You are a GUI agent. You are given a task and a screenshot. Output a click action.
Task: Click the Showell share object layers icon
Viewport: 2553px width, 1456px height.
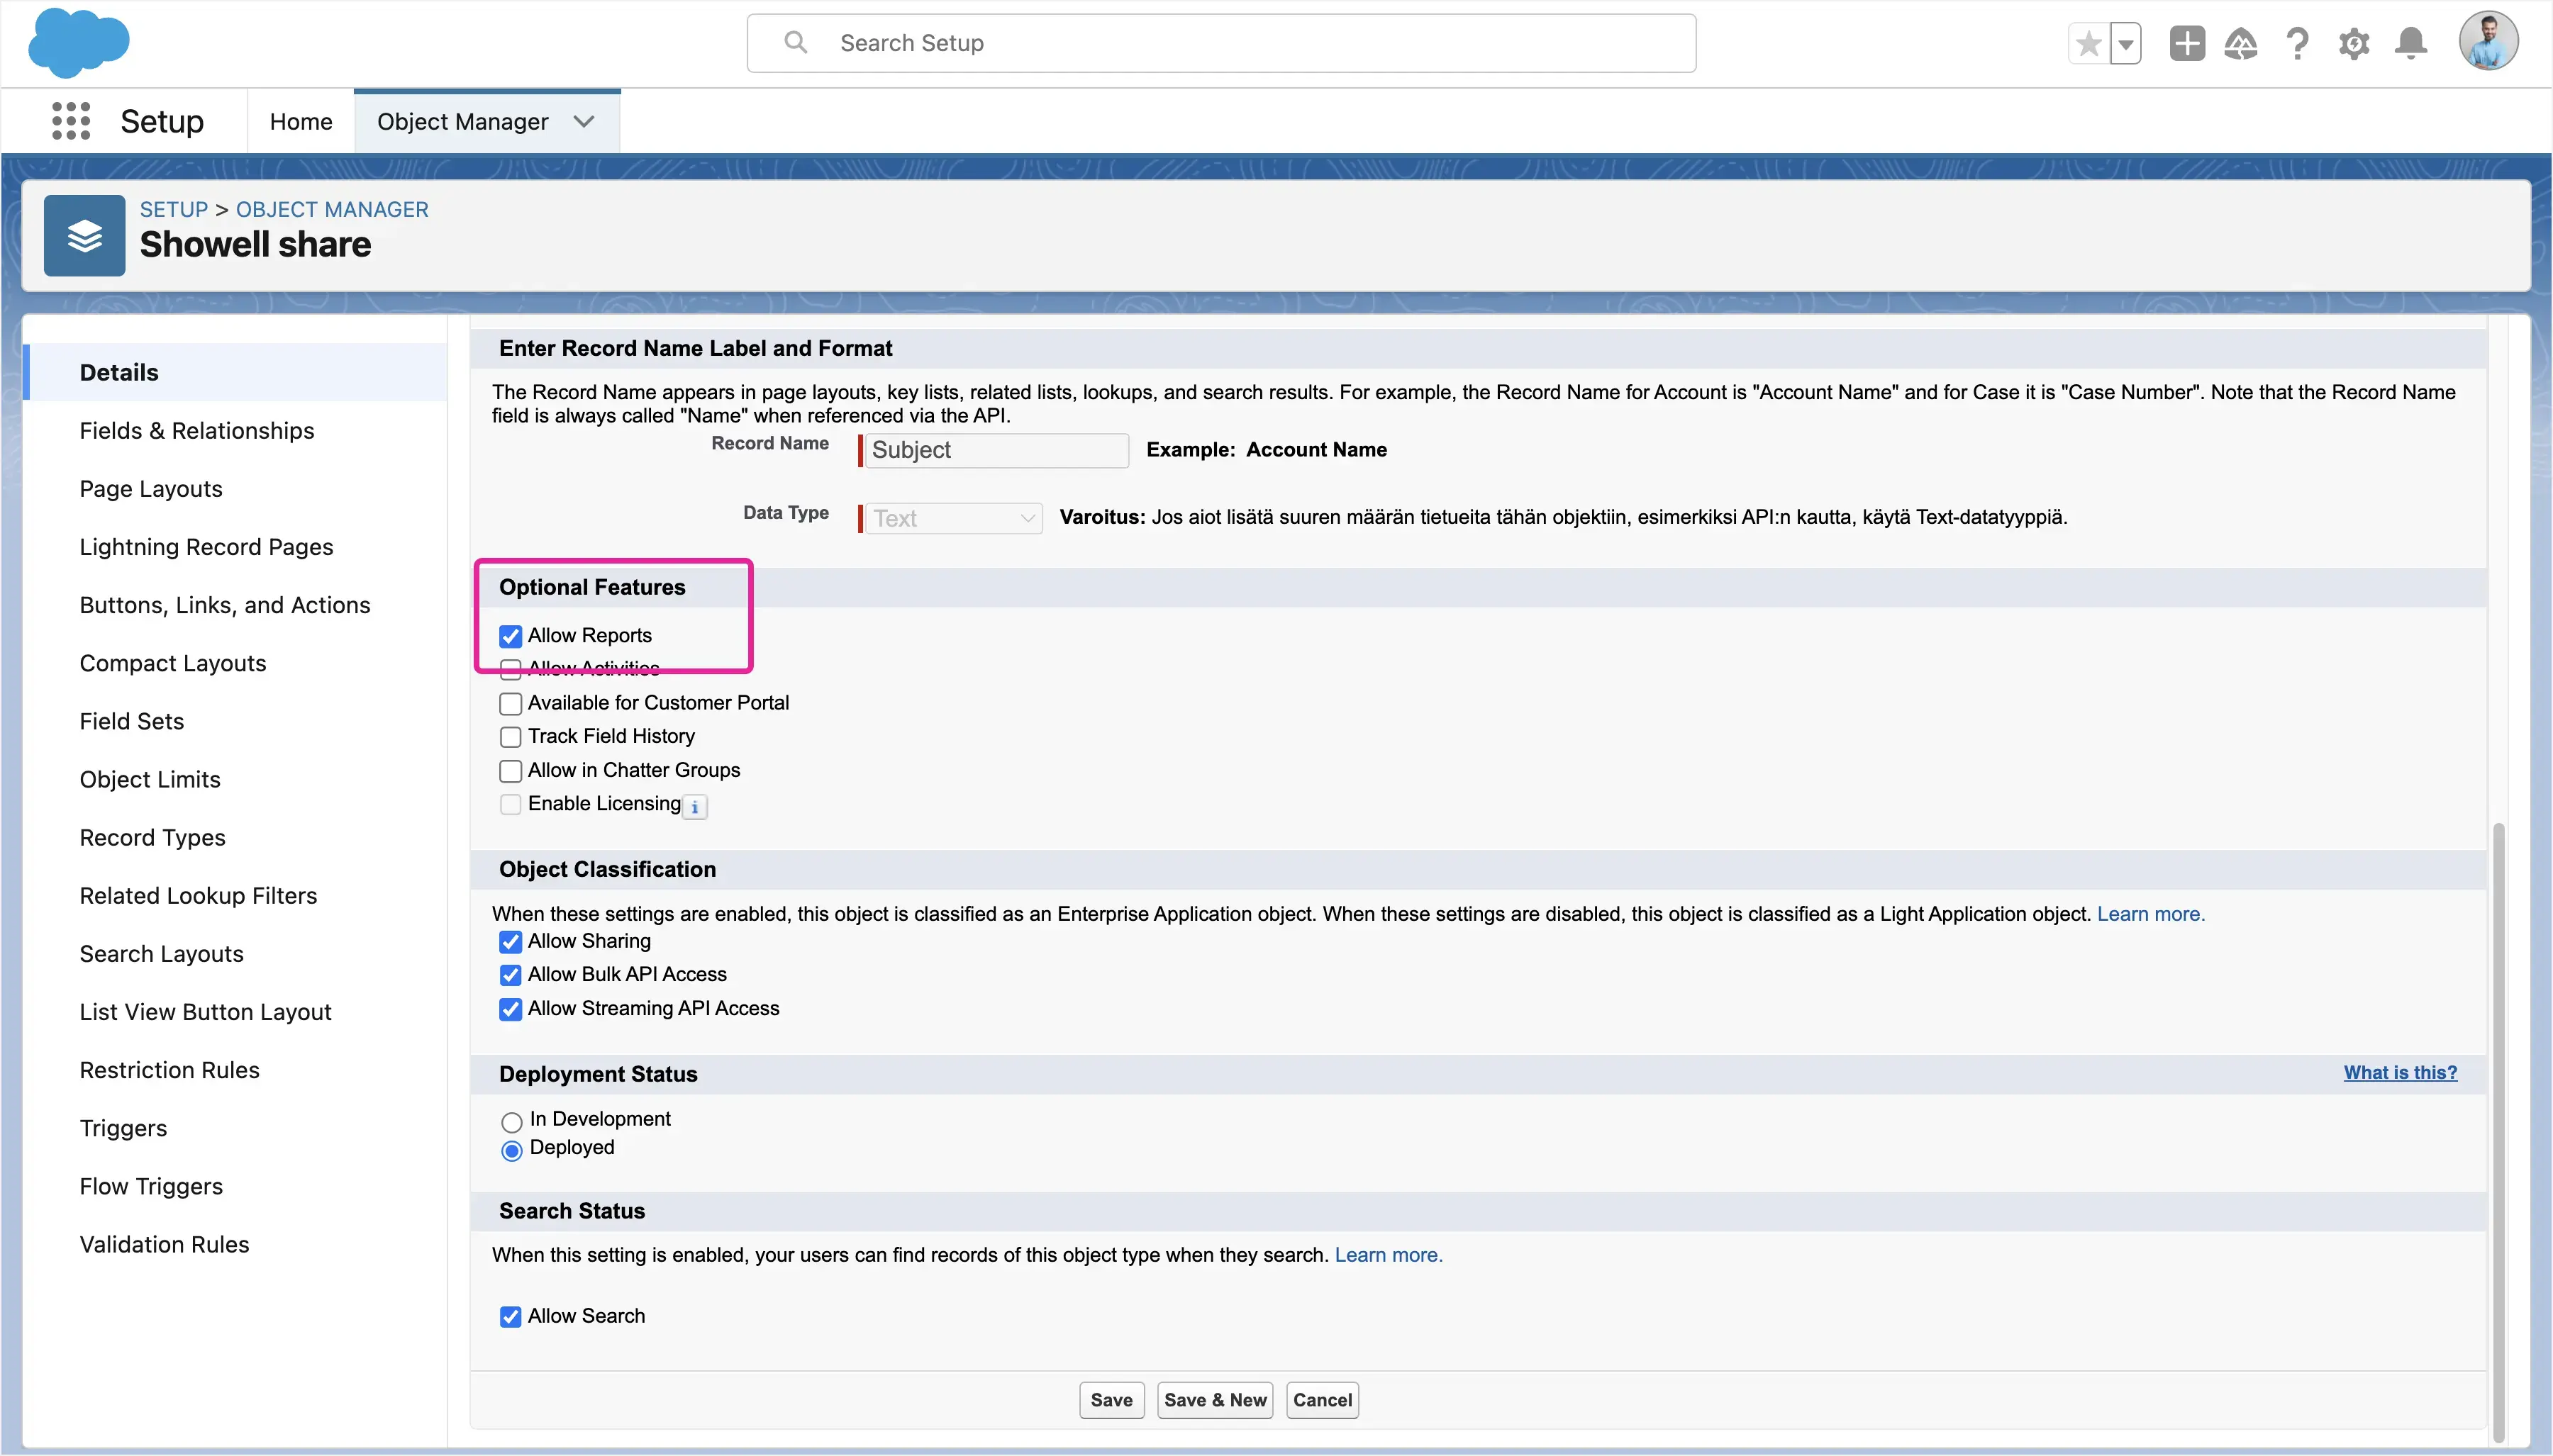point(84,236)
